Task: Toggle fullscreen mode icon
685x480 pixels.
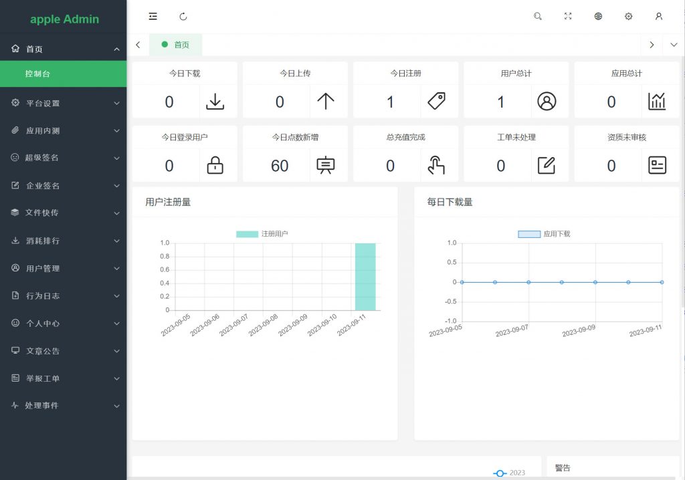Action: [568, 16]
